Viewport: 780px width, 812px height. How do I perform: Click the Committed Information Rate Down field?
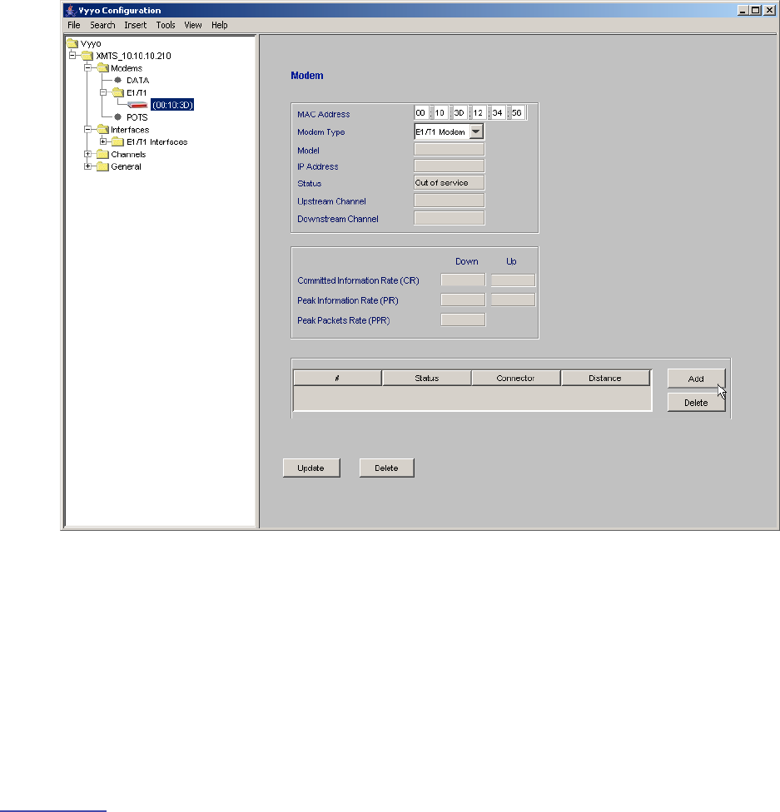tap(463, 280)
